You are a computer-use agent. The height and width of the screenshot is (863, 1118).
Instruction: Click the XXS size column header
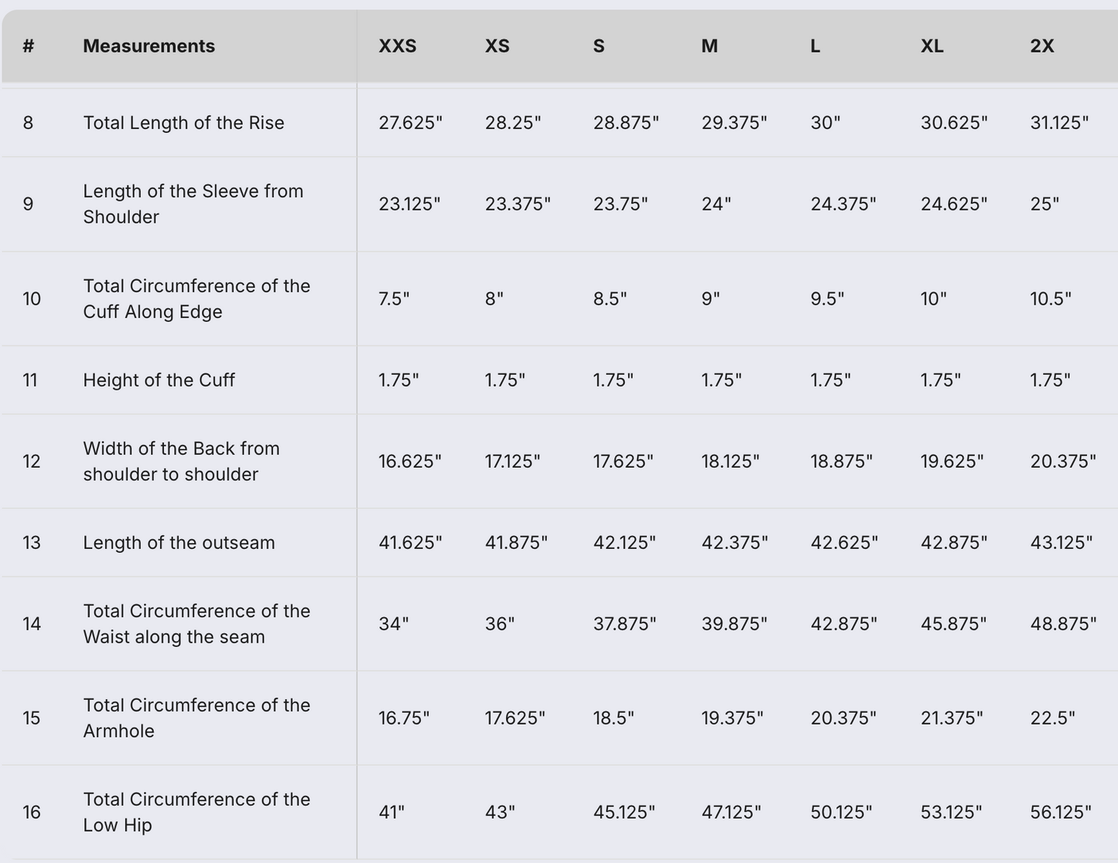(x=397, y=46)
